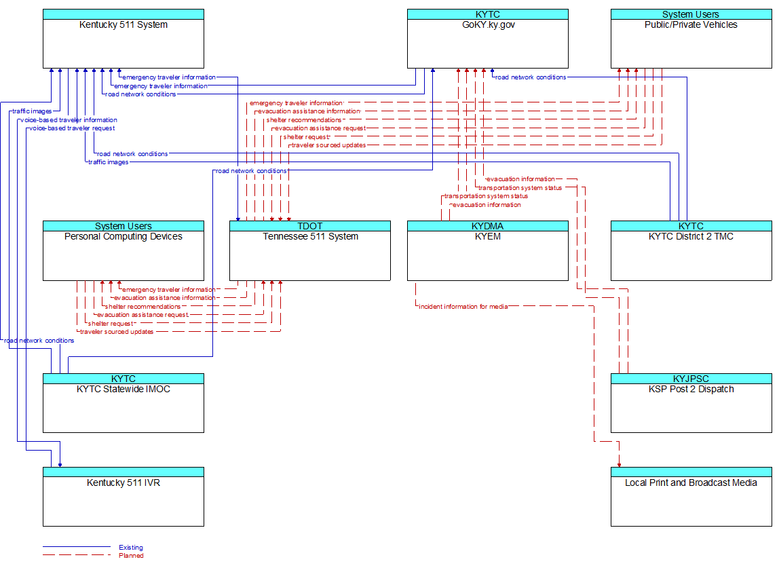
Task: Click the KYJPSC header label
Action: click(x=691, y=379)
